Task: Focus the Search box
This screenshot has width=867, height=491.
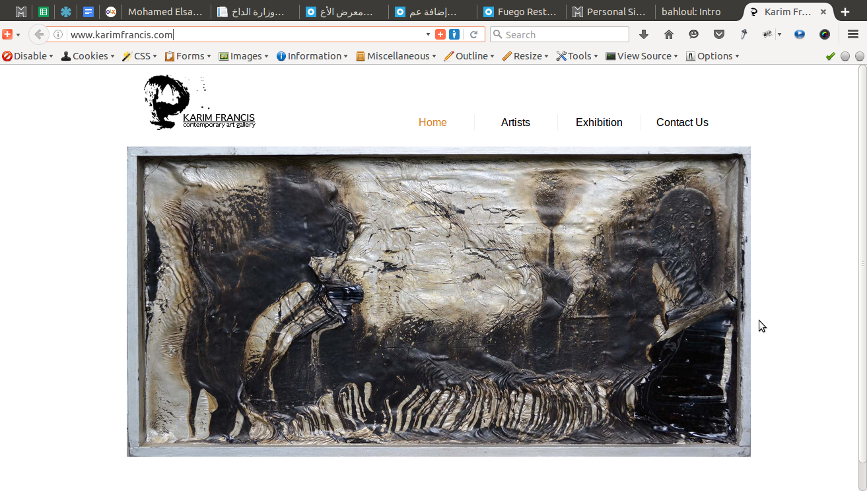Action: coord(559,34)
